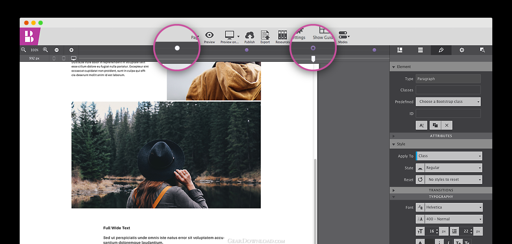
Task: Click the Sed ut perspiciatis paragraph
Action: click(164, 240)
